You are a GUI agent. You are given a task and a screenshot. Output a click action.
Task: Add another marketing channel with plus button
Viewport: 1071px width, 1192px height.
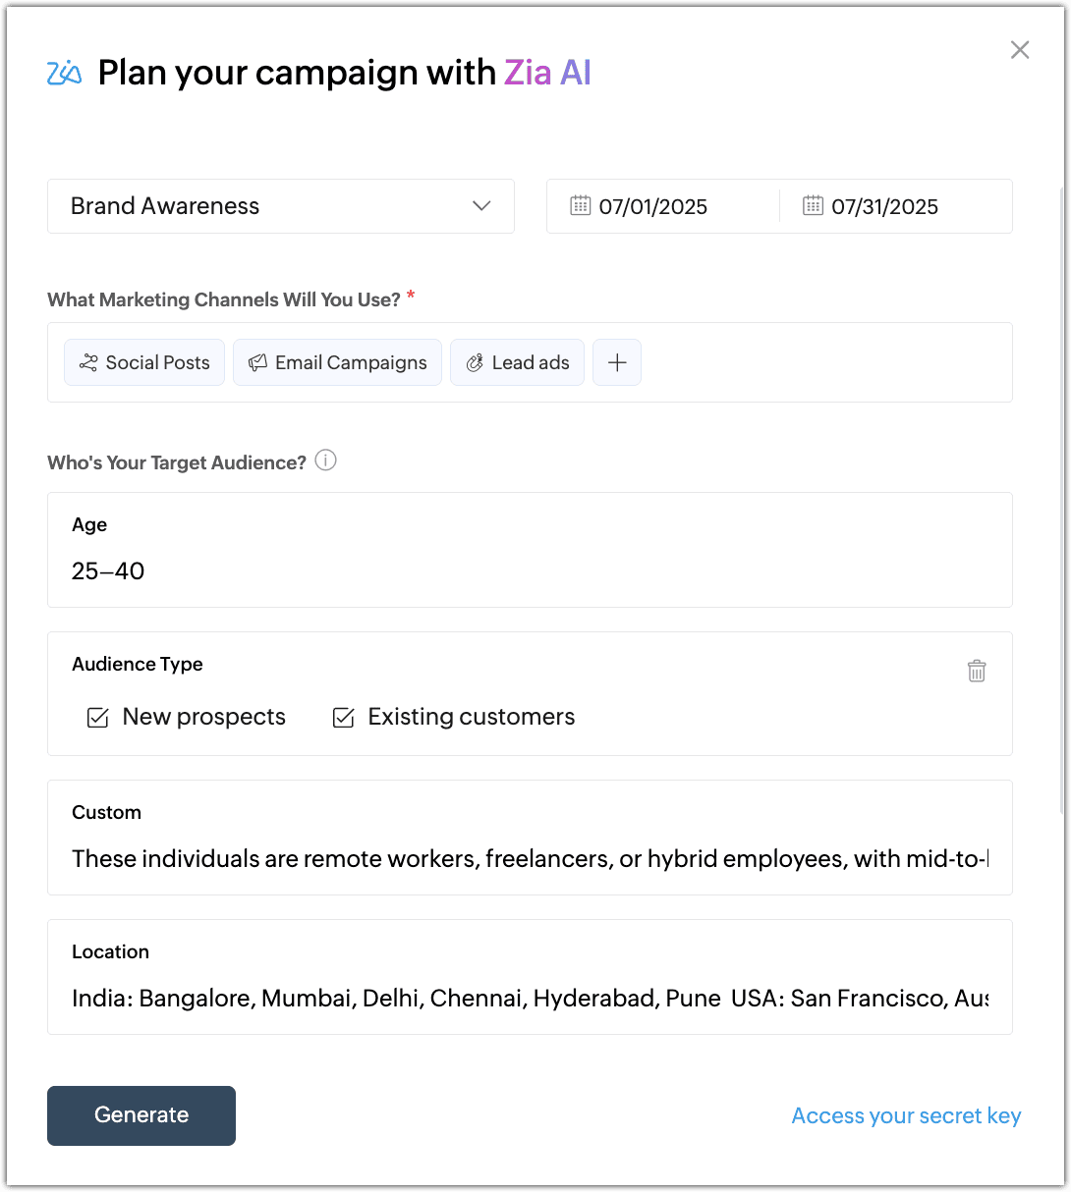617,362
